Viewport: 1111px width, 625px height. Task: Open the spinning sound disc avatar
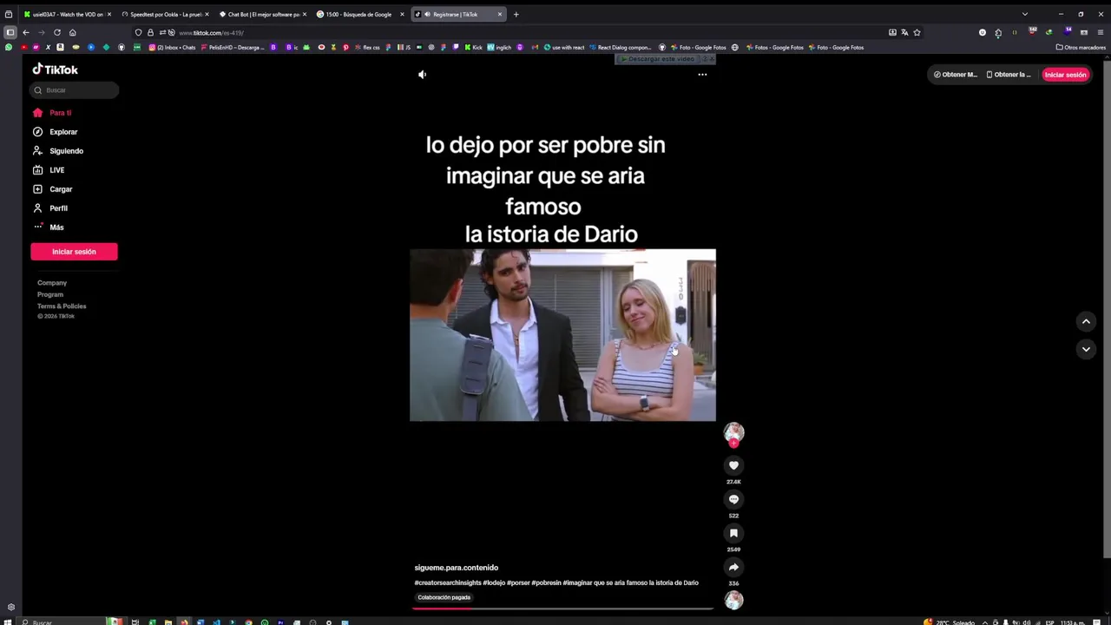(734, 600)
